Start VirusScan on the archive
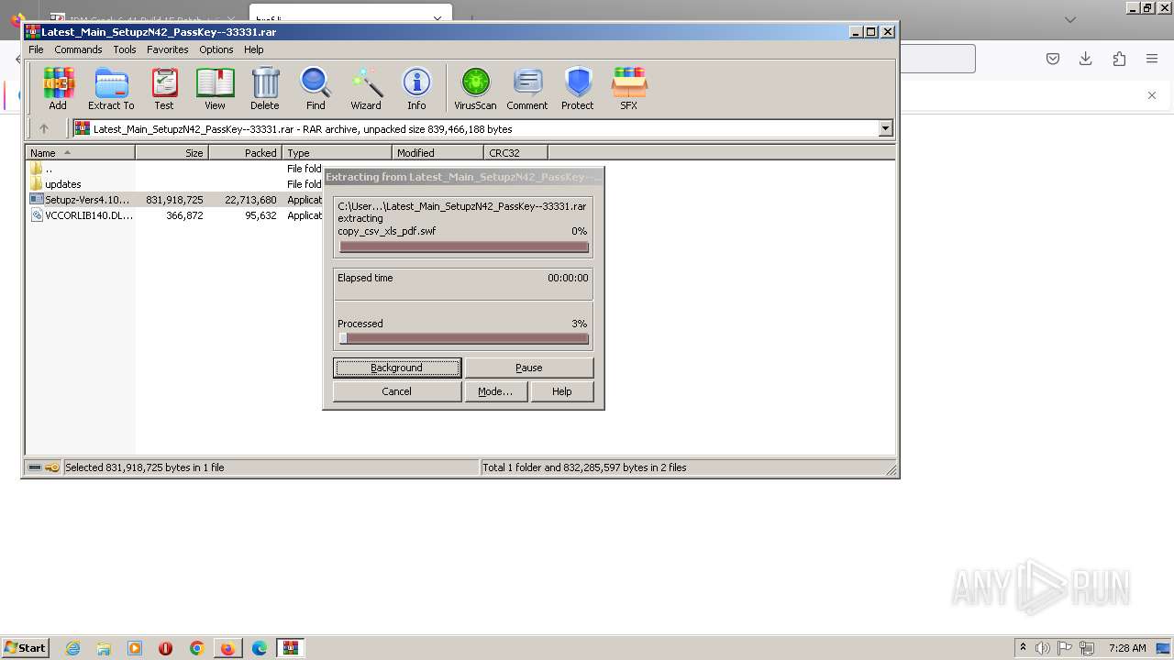1174x660 pixels. point(475,89)
